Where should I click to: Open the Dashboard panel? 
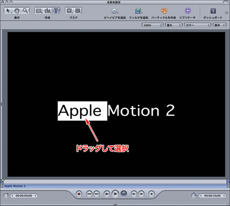coord(213,11)
